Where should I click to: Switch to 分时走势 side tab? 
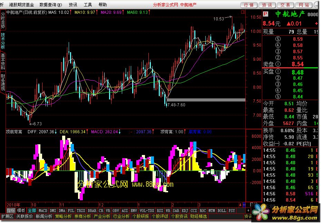(3, 20)
